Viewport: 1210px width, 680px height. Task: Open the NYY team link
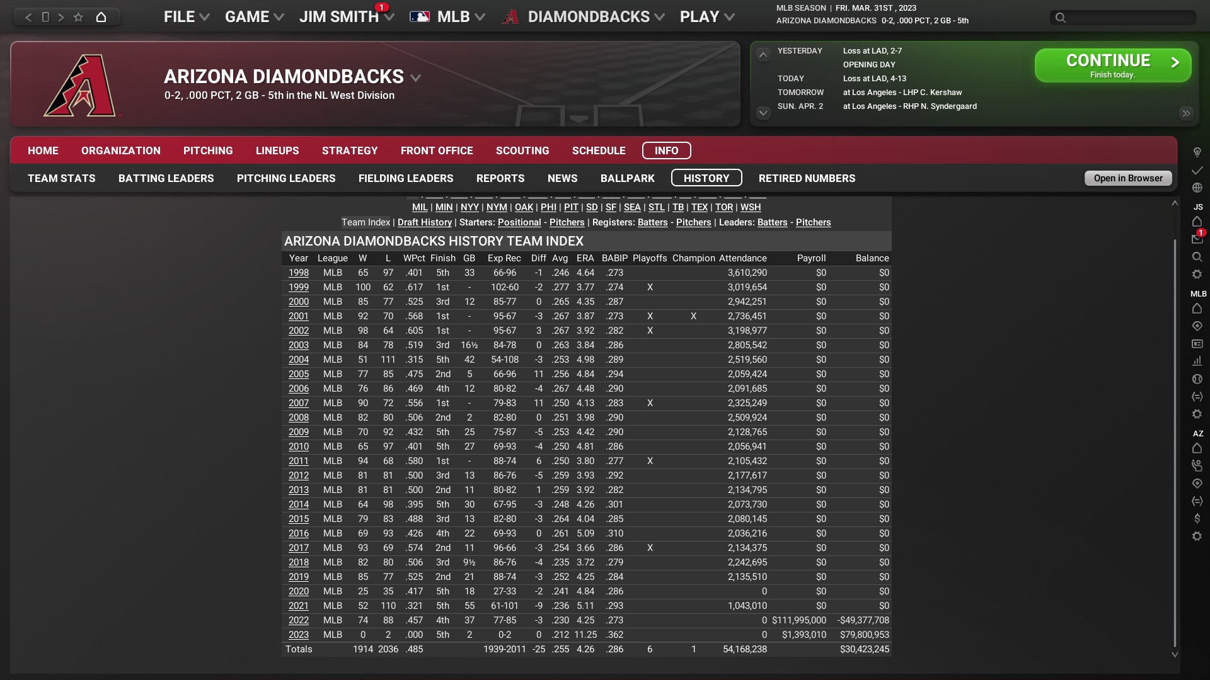[x=470, y=207]
